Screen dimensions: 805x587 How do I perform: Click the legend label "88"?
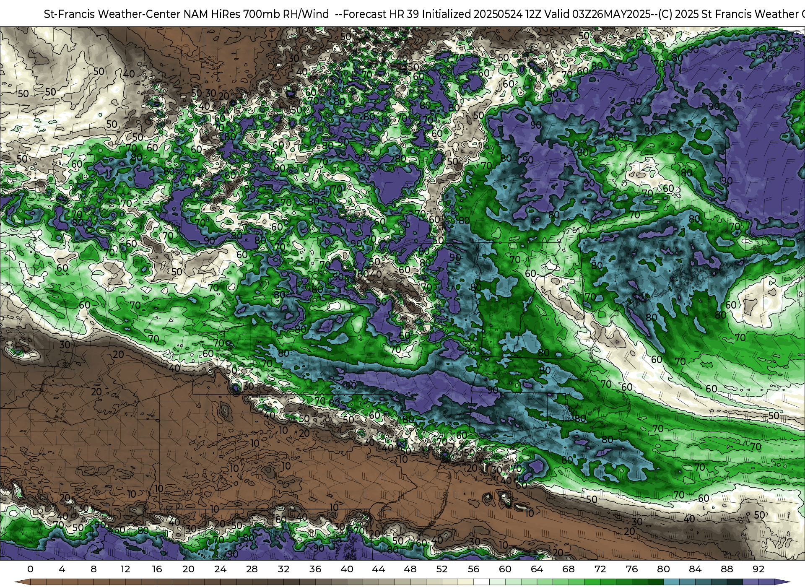click(x=727, y=569)
